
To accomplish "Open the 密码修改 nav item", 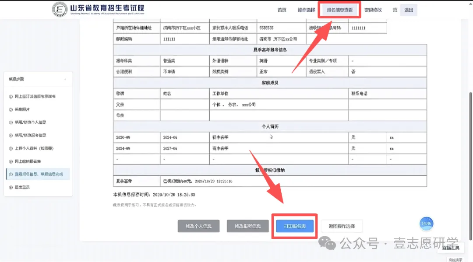I will tap(373, 10).
